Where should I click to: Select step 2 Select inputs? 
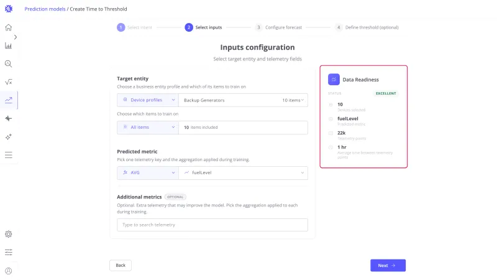coord(203,27)
